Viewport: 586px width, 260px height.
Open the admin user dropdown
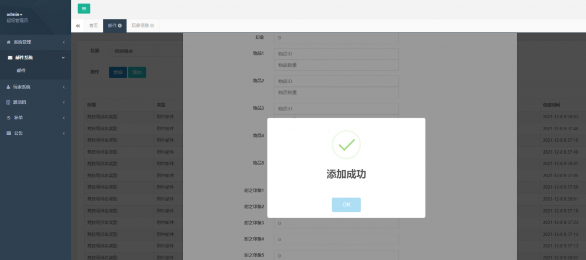pos(14,14)
